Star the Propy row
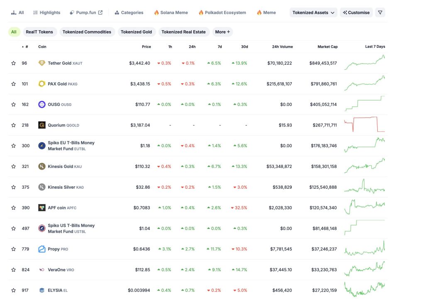The image size is (425, 299). coord(14,249)
